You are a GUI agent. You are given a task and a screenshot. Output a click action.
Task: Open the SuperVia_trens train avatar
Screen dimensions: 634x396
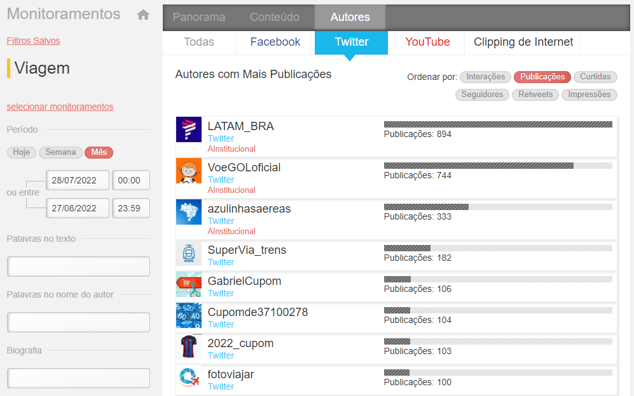189,253
